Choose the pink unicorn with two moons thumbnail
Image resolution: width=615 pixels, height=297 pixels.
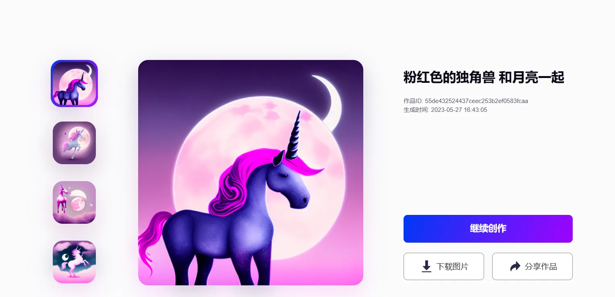point(74,202)
